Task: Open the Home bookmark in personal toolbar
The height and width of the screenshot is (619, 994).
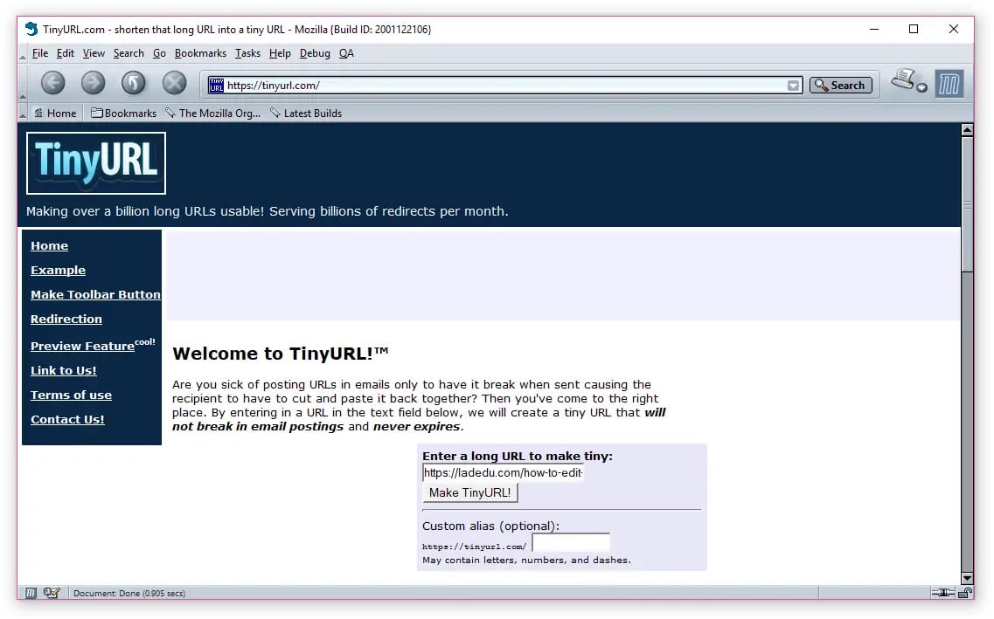Action: pyautogui.click(x=55, y=113)
